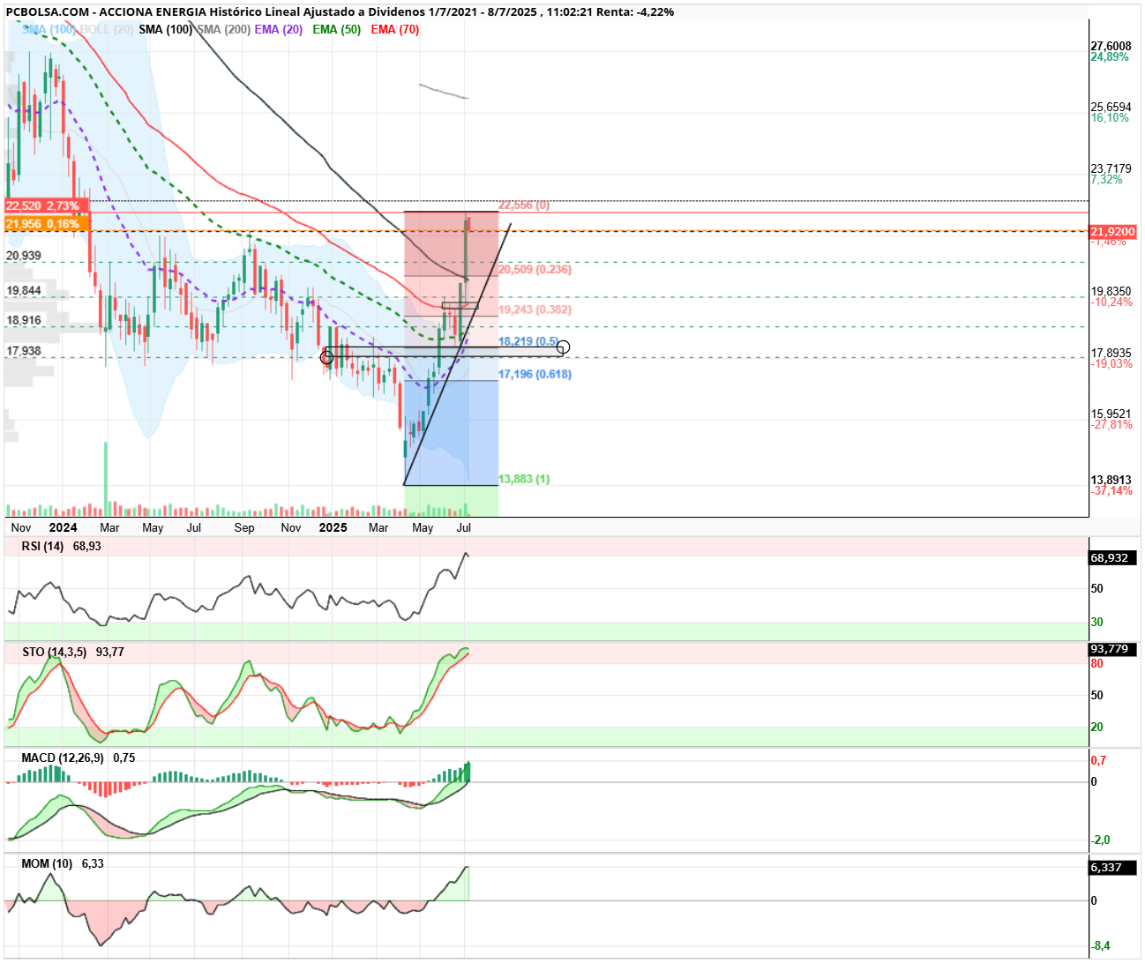
Task: Select the SMA (200) legend label
Action: [x=223, y=29]
